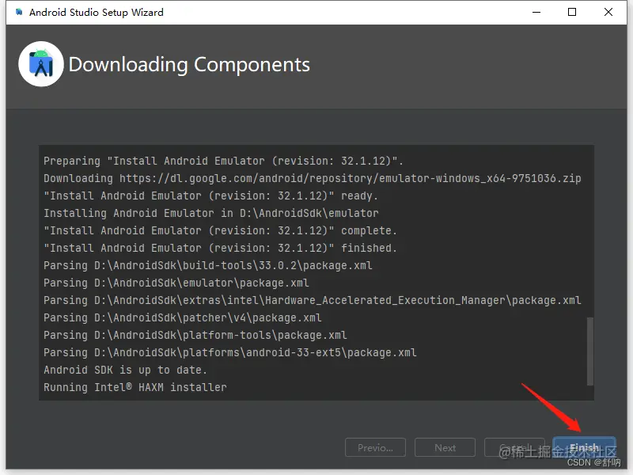Viewport: 633px width, 475px height.
Task: Maximize the Setup Wizard window
Action: point(572,12)
